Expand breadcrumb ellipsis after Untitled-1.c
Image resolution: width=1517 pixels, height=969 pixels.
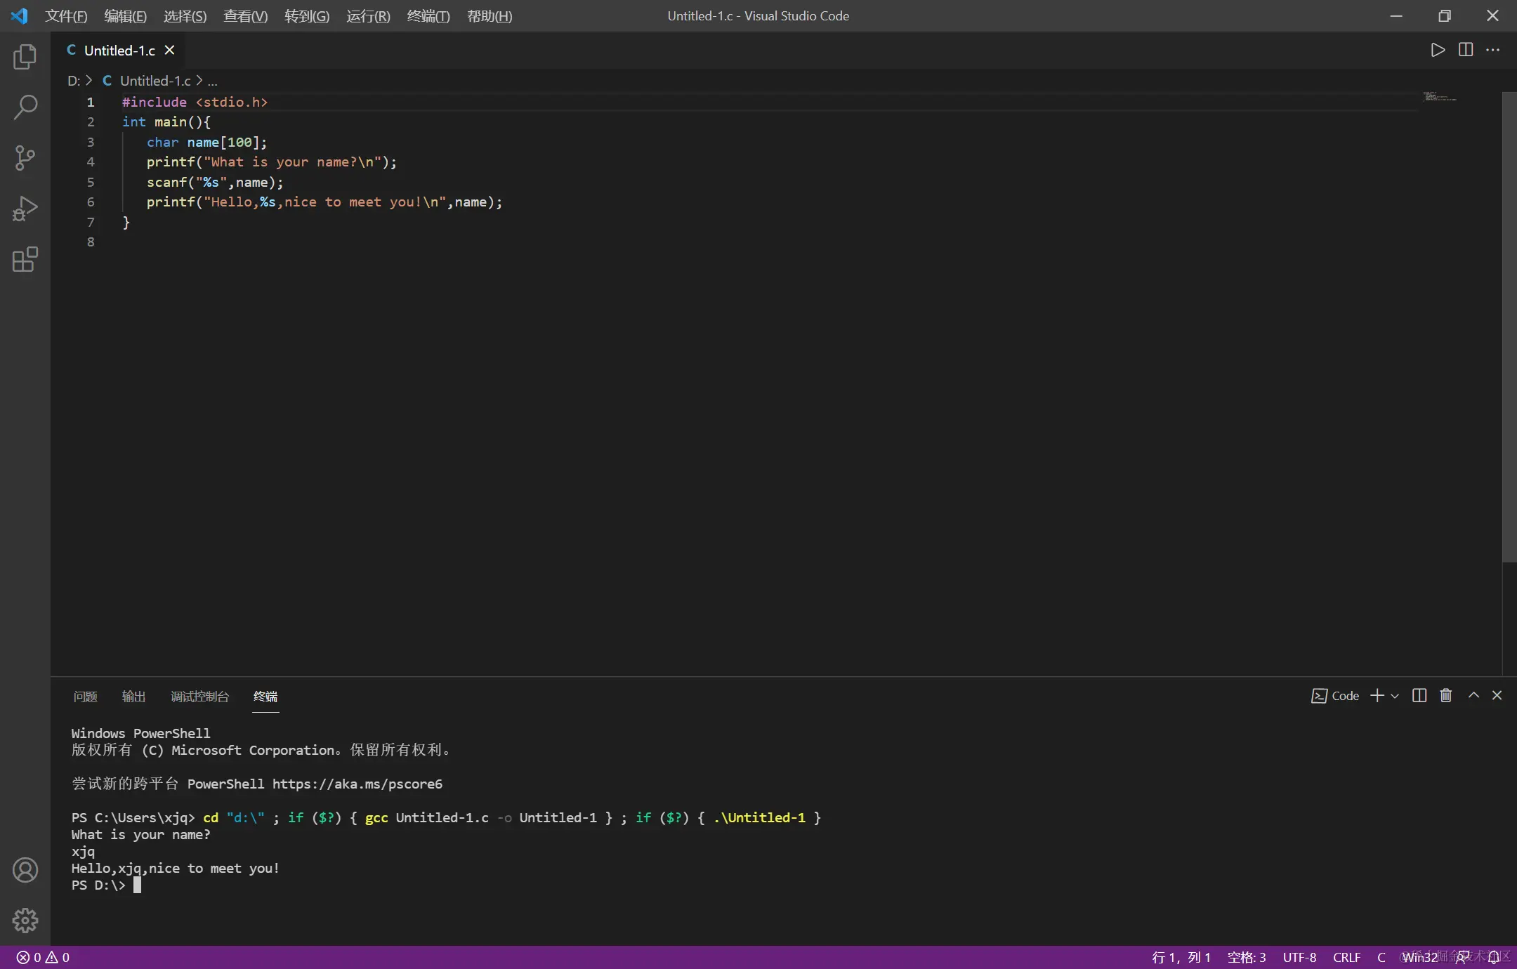click(212, 81)
